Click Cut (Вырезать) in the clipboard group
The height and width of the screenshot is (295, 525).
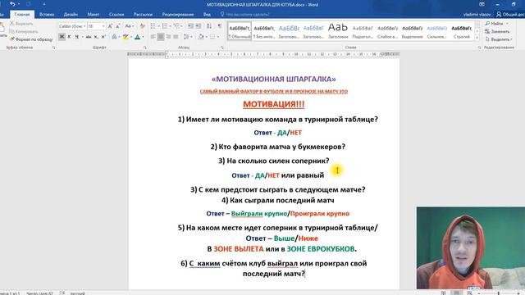pyautogui.click(x=21, y=24)
